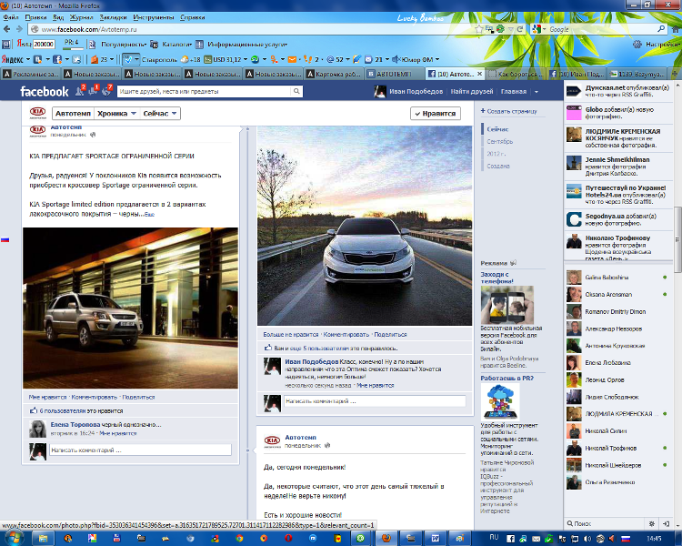The height and width of the screenshot is (546, 682).
Task: Click the Google search field
Action: (602, 29)
